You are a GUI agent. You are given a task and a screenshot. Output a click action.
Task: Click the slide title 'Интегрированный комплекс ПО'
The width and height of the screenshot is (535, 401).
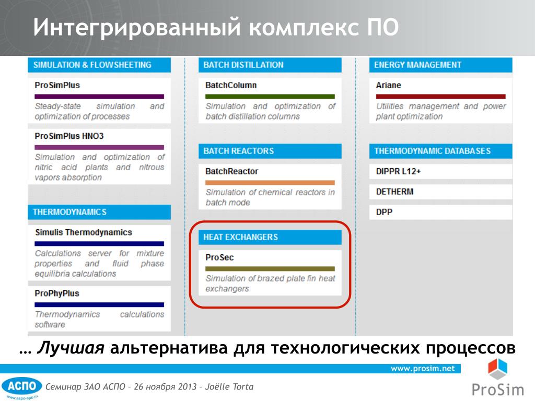(216, 27)
